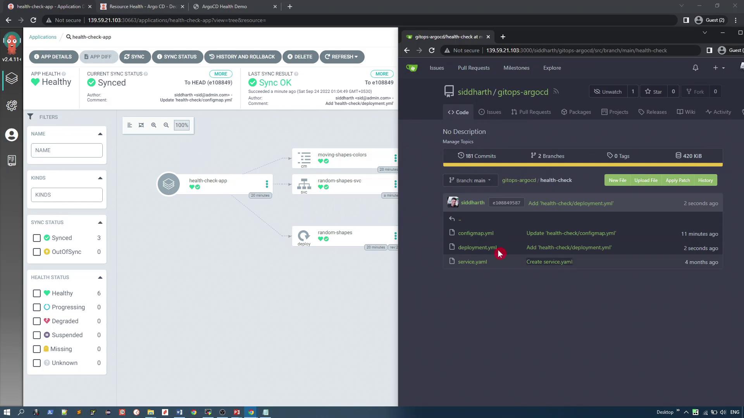
Task: Enable the OutOfSync filter checkbox
Action: 37,252
